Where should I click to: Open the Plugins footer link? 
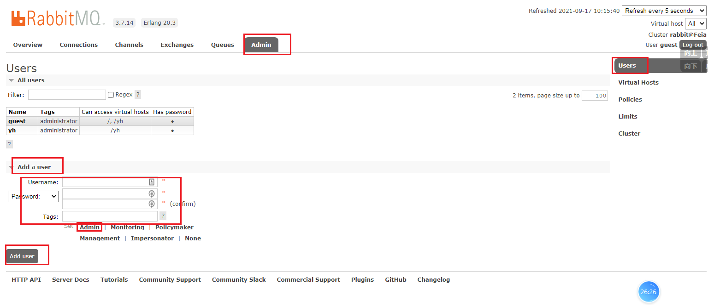pos(362,279)
